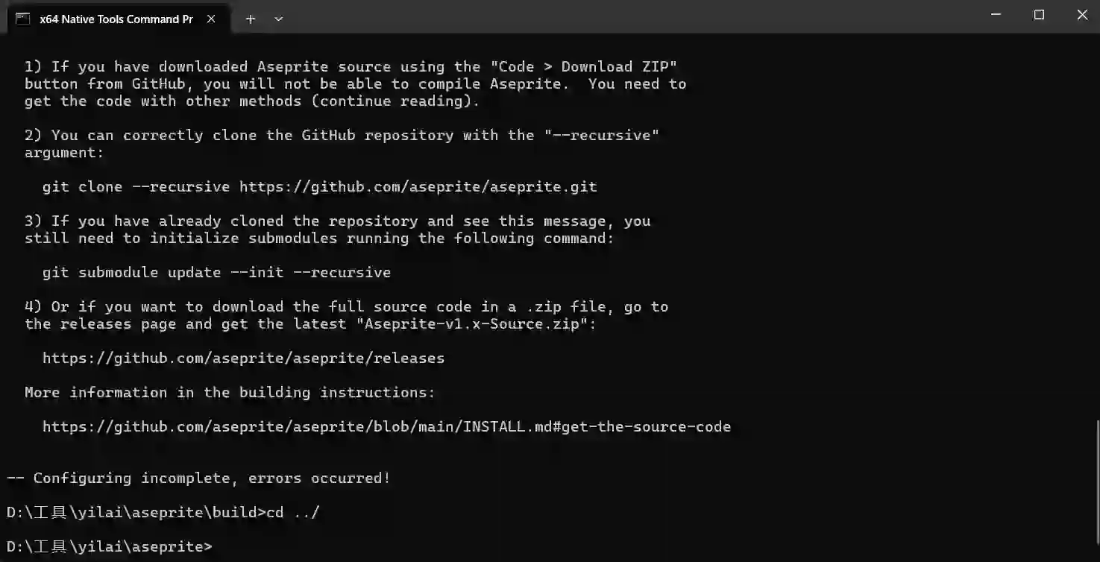1100x562 pixels.
Task: Open a new tab with plus button
Action: [251, 19]
